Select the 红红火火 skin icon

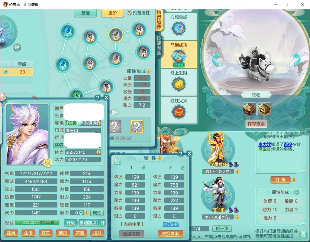[179, 112]
